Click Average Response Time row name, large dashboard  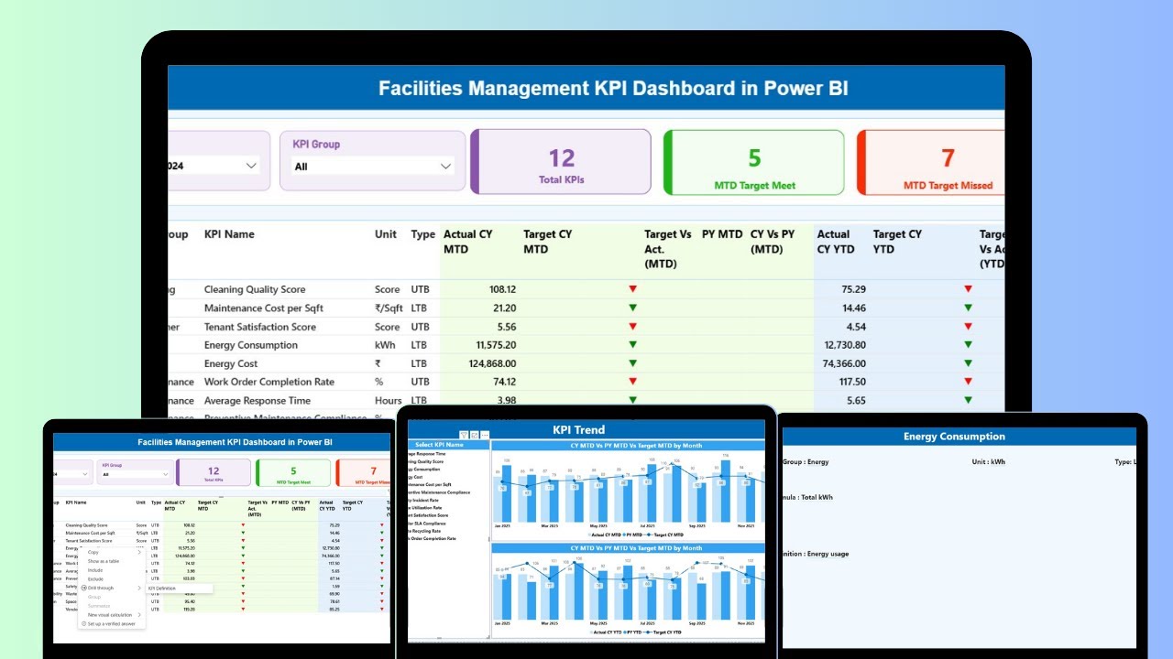pyautogui.click(x=258, y=400)
